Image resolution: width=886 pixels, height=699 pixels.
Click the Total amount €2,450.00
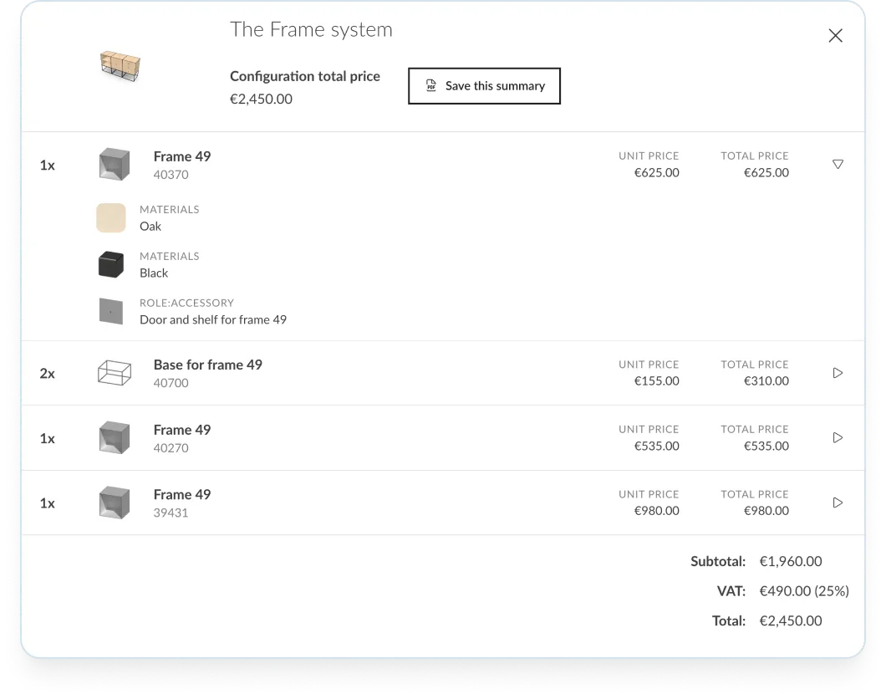pos(791,620)
